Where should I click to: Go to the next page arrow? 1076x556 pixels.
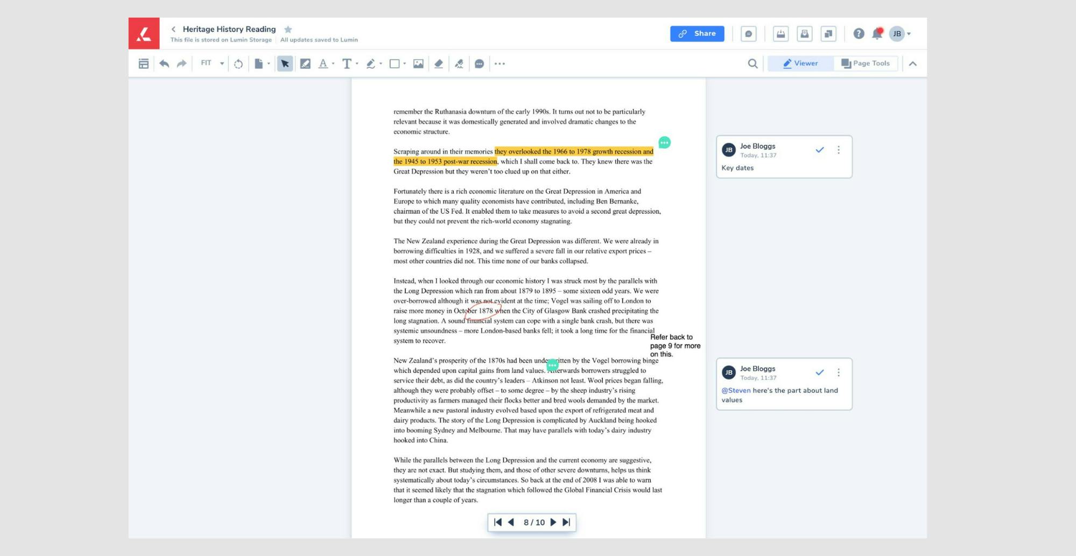point(553,522)
